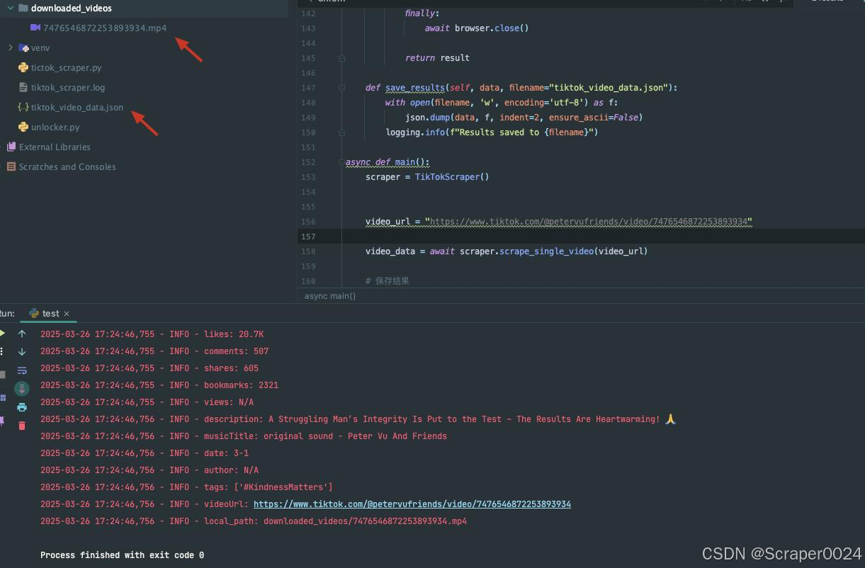The height and width of the screenshot is (568, 865).
Task: Open the restore layout icon in Run panel
Action: 2,398
